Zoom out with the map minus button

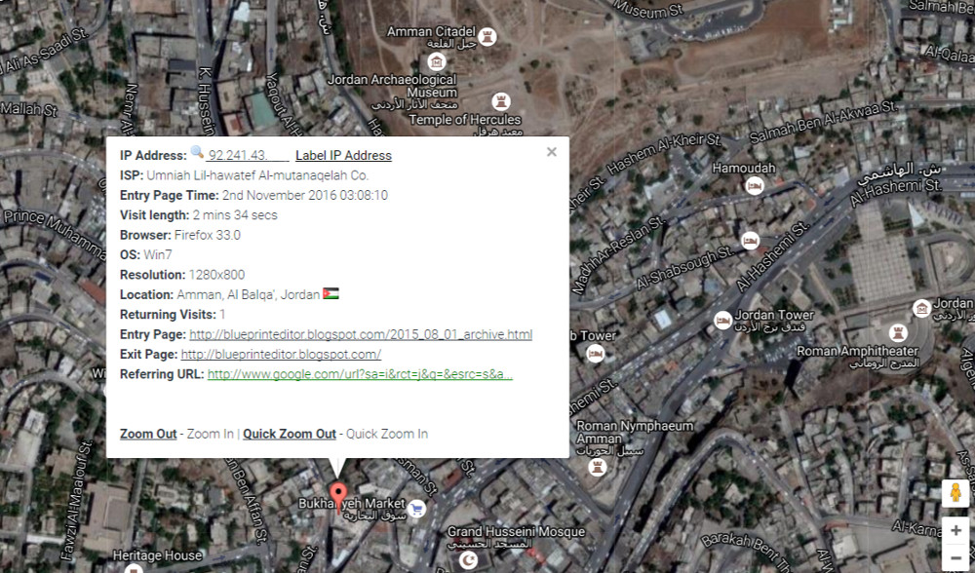(955, 558)
